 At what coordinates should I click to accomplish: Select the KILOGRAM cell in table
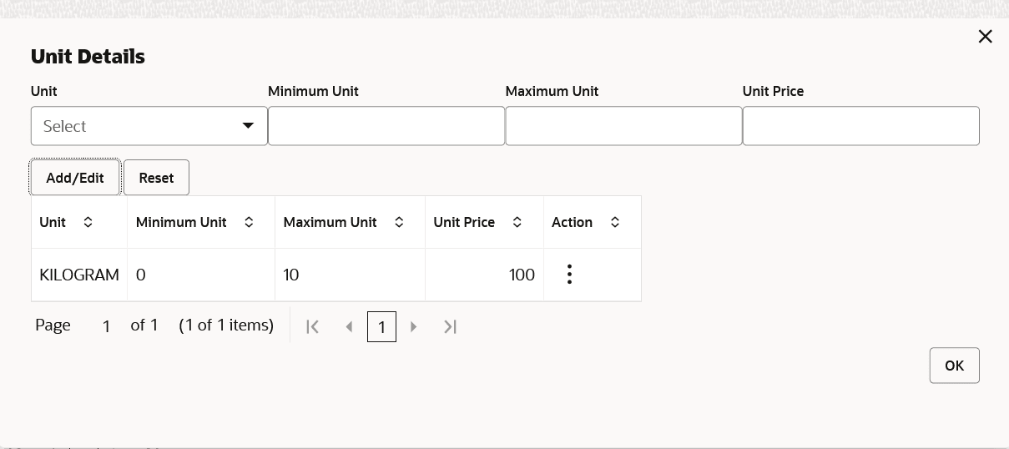pyautogui.click(x=79, y=275)
